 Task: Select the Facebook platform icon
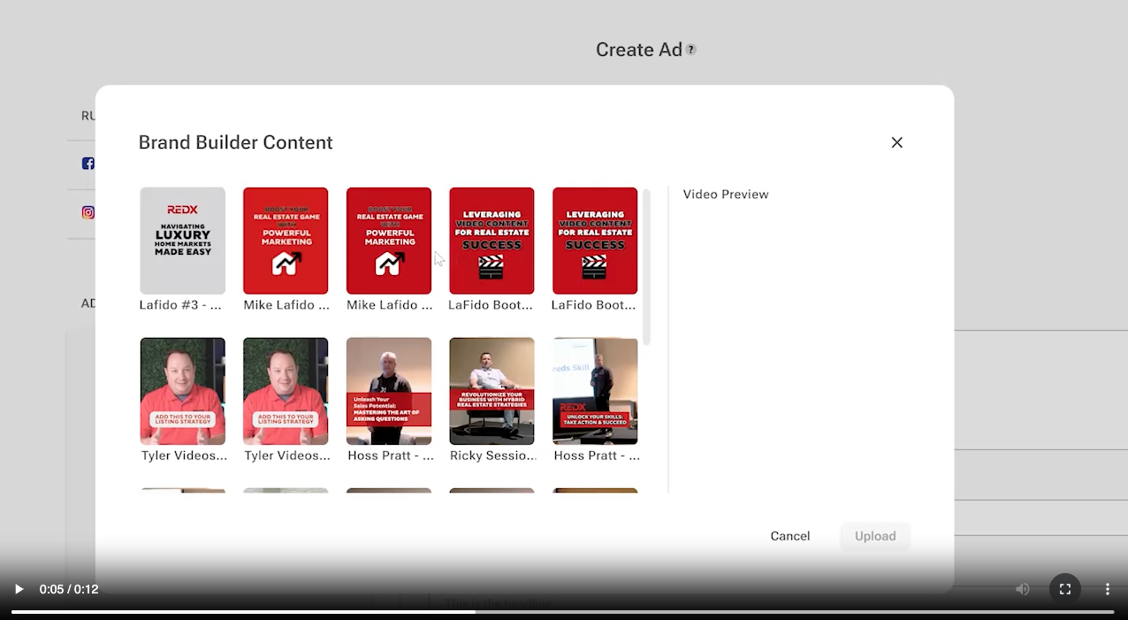pos(88,164)
